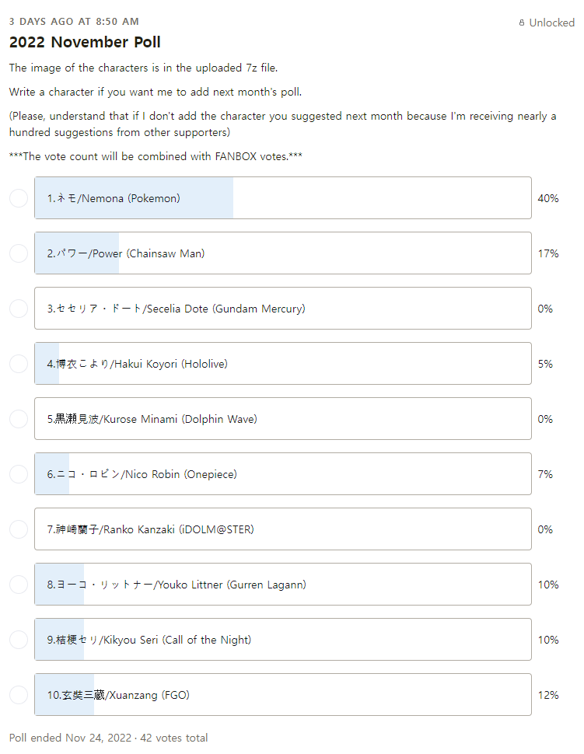This screenshot has height=754, width=584.
Task: Select radio button for Hakui Koyori
Action: click(x=19, y=364)
